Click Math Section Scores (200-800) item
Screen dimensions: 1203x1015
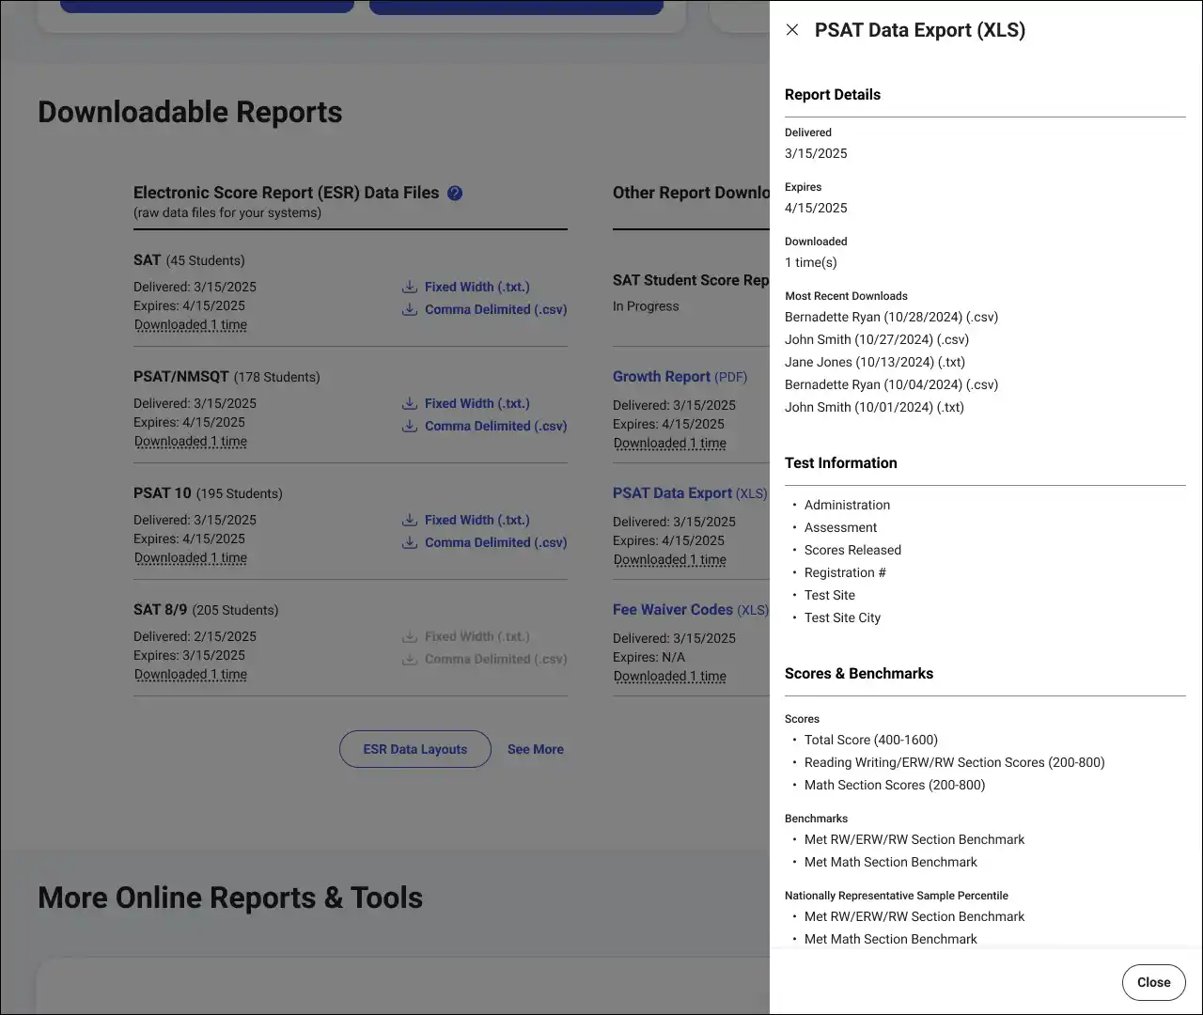pos(895,785)
